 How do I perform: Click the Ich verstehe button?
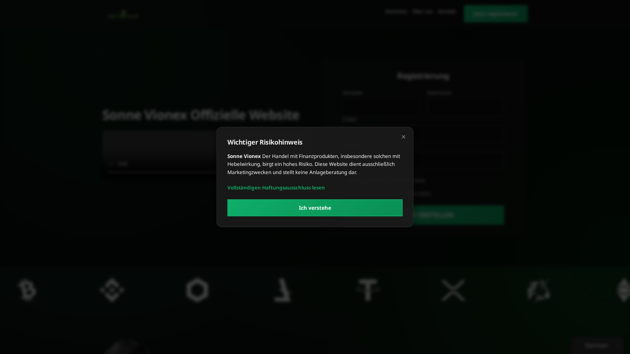pyautogui.click(x=315, y=207)
